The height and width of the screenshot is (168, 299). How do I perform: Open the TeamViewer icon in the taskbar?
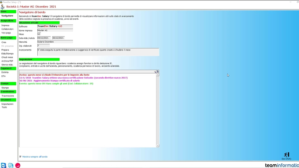3,165
